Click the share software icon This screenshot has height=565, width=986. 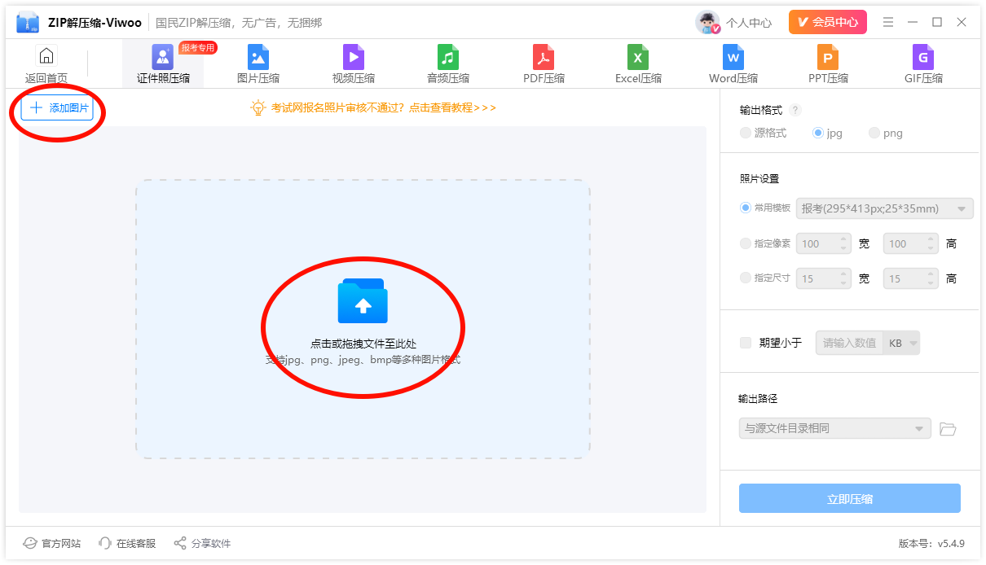pyautogui.click(x=180, y=543)
